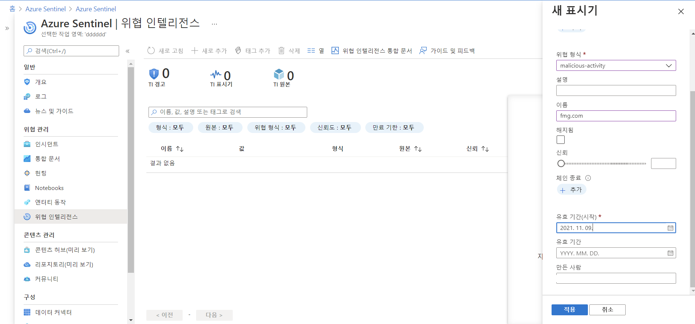Click the first Azure Sentinel breadcrumb
695x324 pixels.
pos(45,9)
